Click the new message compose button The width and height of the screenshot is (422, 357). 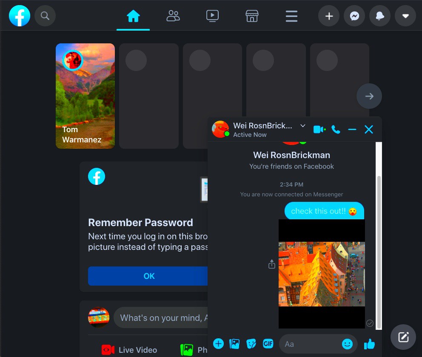tap(403, 337)
